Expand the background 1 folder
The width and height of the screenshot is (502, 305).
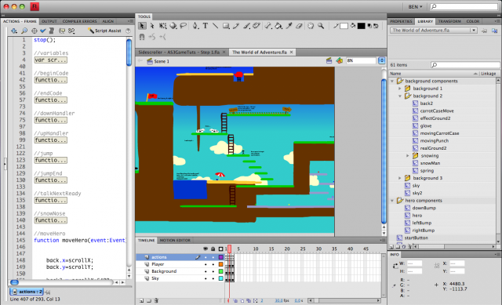tap(399, 89)
